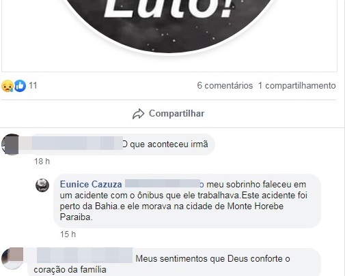Open the 1 compartilhamento link
The height and width of the screenshot is (276, 345).
click(x=296, y=86)
